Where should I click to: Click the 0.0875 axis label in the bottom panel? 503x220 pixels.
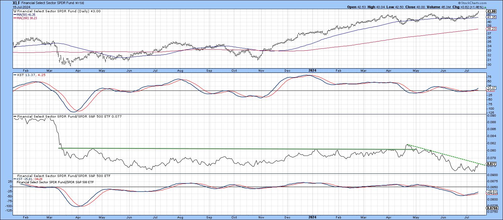coord(492,181)
